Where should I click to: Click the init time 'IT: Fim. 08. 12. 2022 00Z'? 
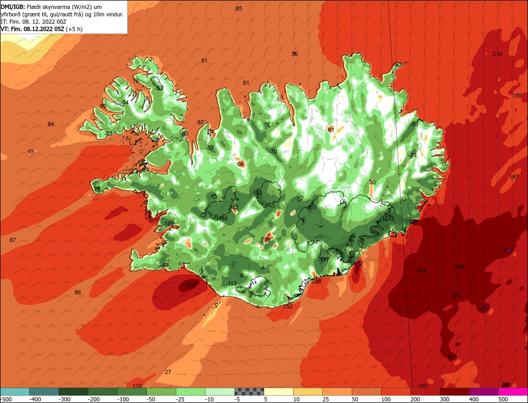pos(33,22)
